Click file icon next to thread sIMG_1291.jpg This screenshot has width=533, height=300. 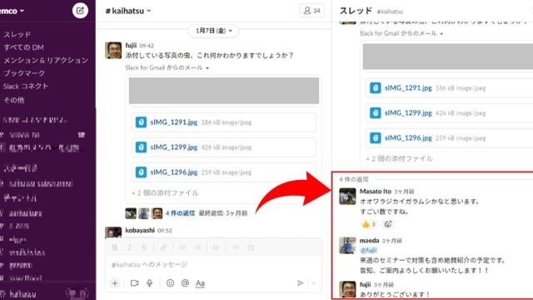click(x=376, y=87)
